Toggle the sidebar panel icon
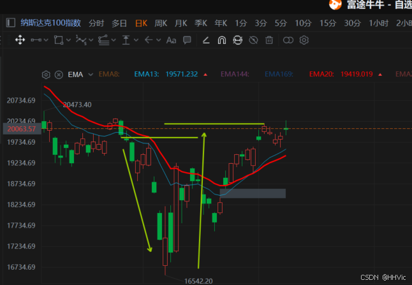Viewport: 412px width, 285px height. point(10,22)
